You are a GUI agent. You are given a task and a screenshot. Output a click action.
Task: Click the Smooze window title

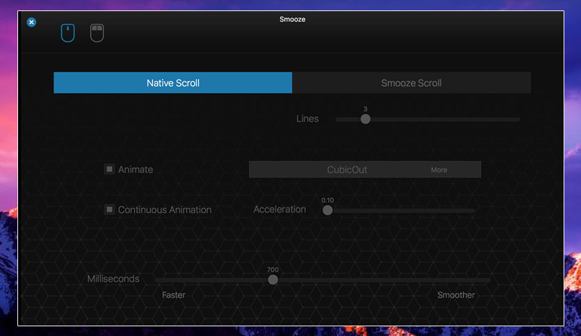[x=293, y=19]
